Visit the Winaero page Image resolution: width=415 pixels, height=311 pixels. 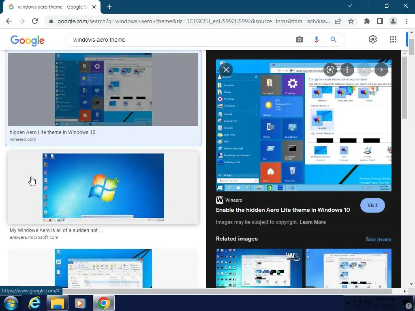point(372,205)
